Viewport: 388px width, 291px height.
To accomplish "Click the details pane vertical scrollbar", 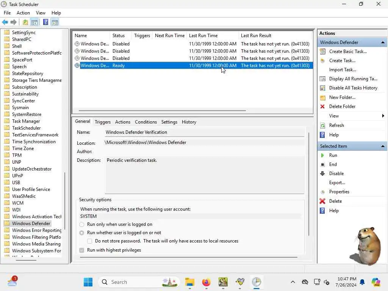I will (308, 184).
